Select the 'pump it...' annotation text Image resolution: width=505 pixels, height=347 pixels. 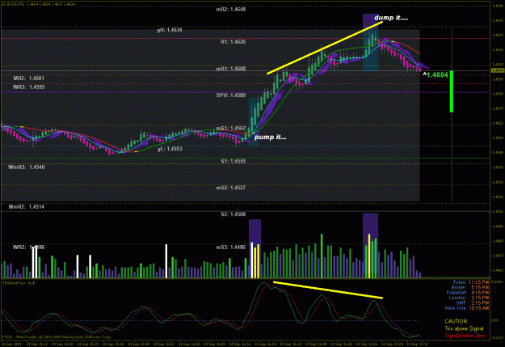[270, 137]
